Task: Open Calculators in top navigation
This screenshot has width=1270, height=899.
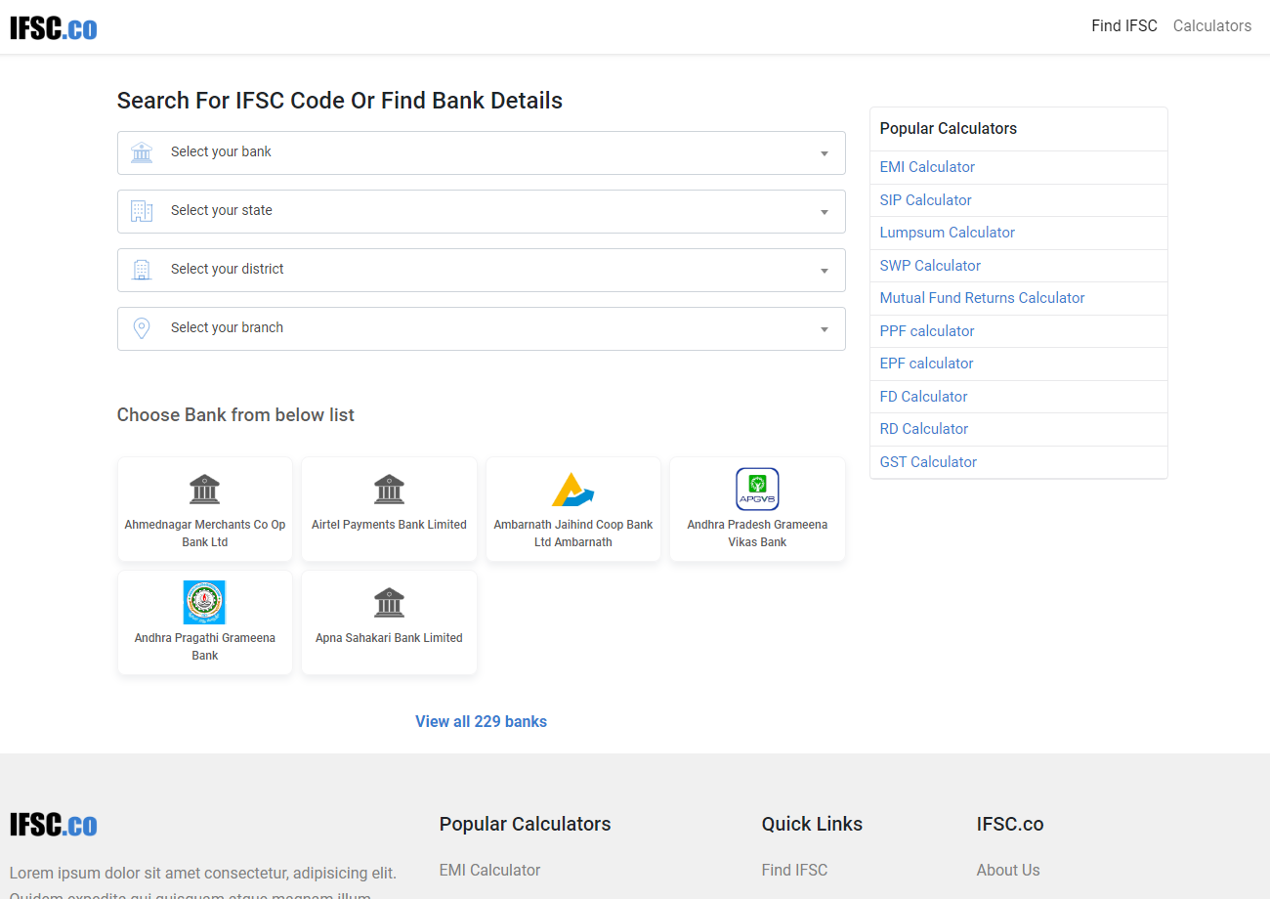Action: click(1212, 26)
